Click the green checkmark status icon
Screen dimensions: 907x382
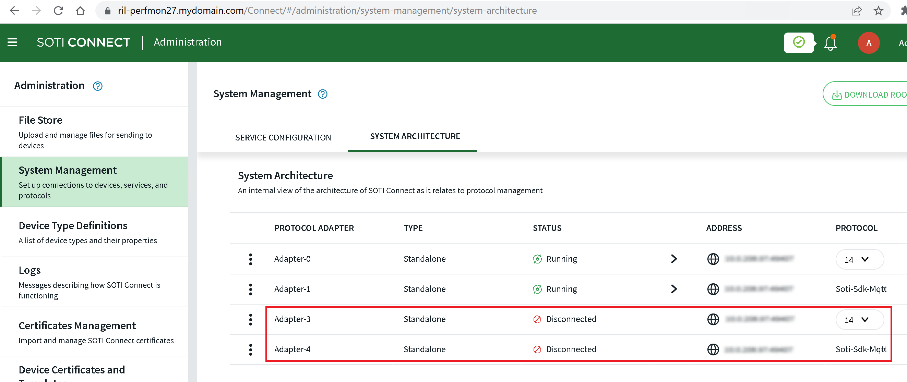pos(799,42)
